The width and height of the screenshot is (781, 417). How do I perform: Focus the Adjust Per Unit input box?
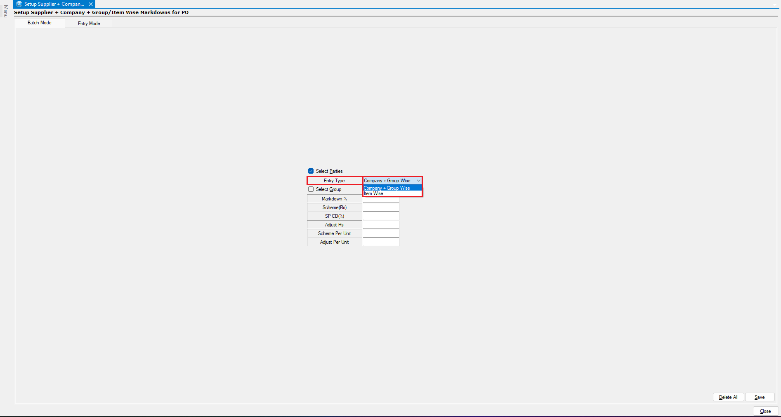point(381,242)
